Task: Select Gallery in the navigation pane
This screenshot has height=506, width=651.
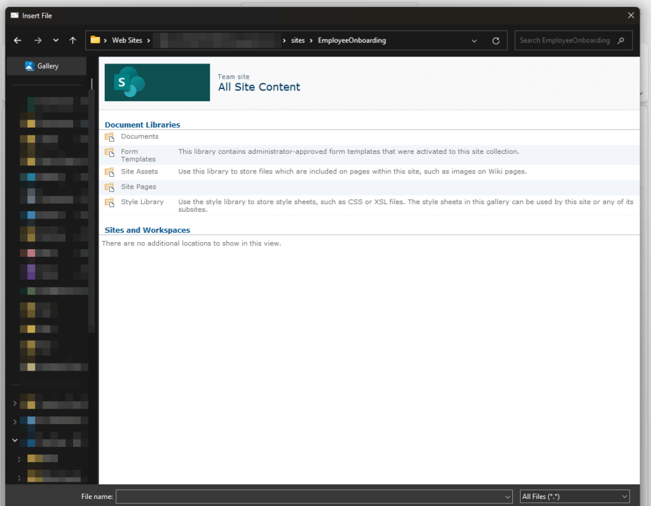Action: [46, 66]
